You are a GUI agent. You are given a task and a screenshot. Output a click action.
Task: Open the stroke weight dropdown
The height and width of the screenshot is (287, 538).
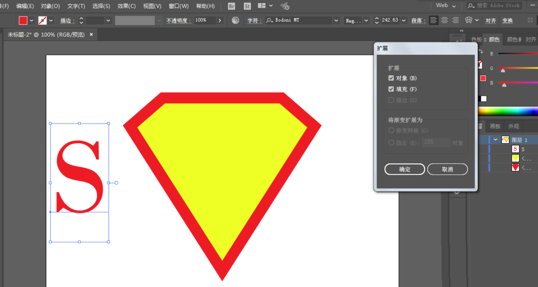pyautogui.click(x=108, y=20)
